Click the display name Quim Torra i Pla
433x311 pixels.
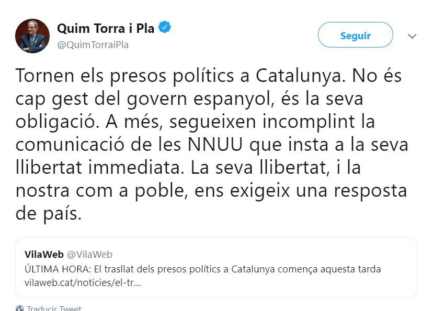pos(105,28)
